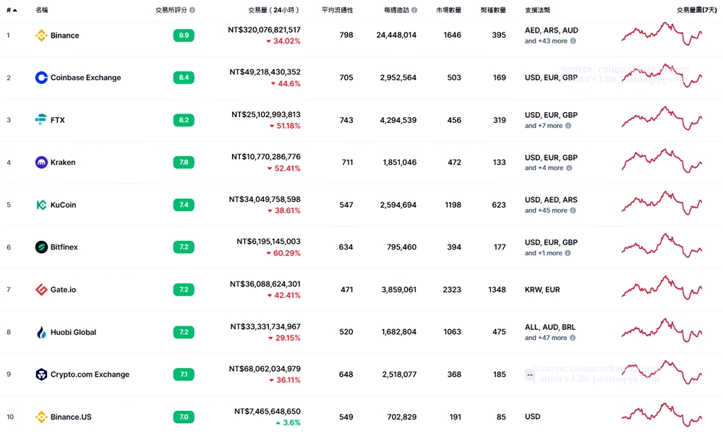The width and height of the screenshot is (723, 434).
Task: Click the Binance exchange logo icon
Action: coord(41,35)
